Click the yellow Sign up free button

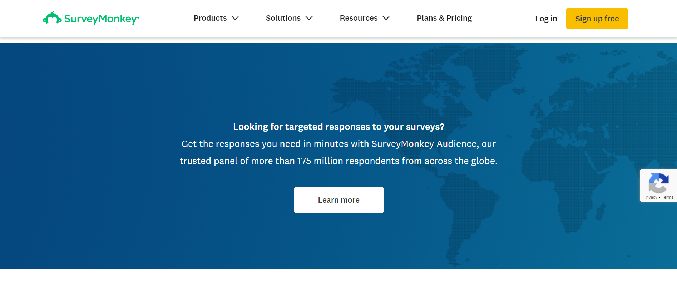pyautogui.click(x=597, y=18)
